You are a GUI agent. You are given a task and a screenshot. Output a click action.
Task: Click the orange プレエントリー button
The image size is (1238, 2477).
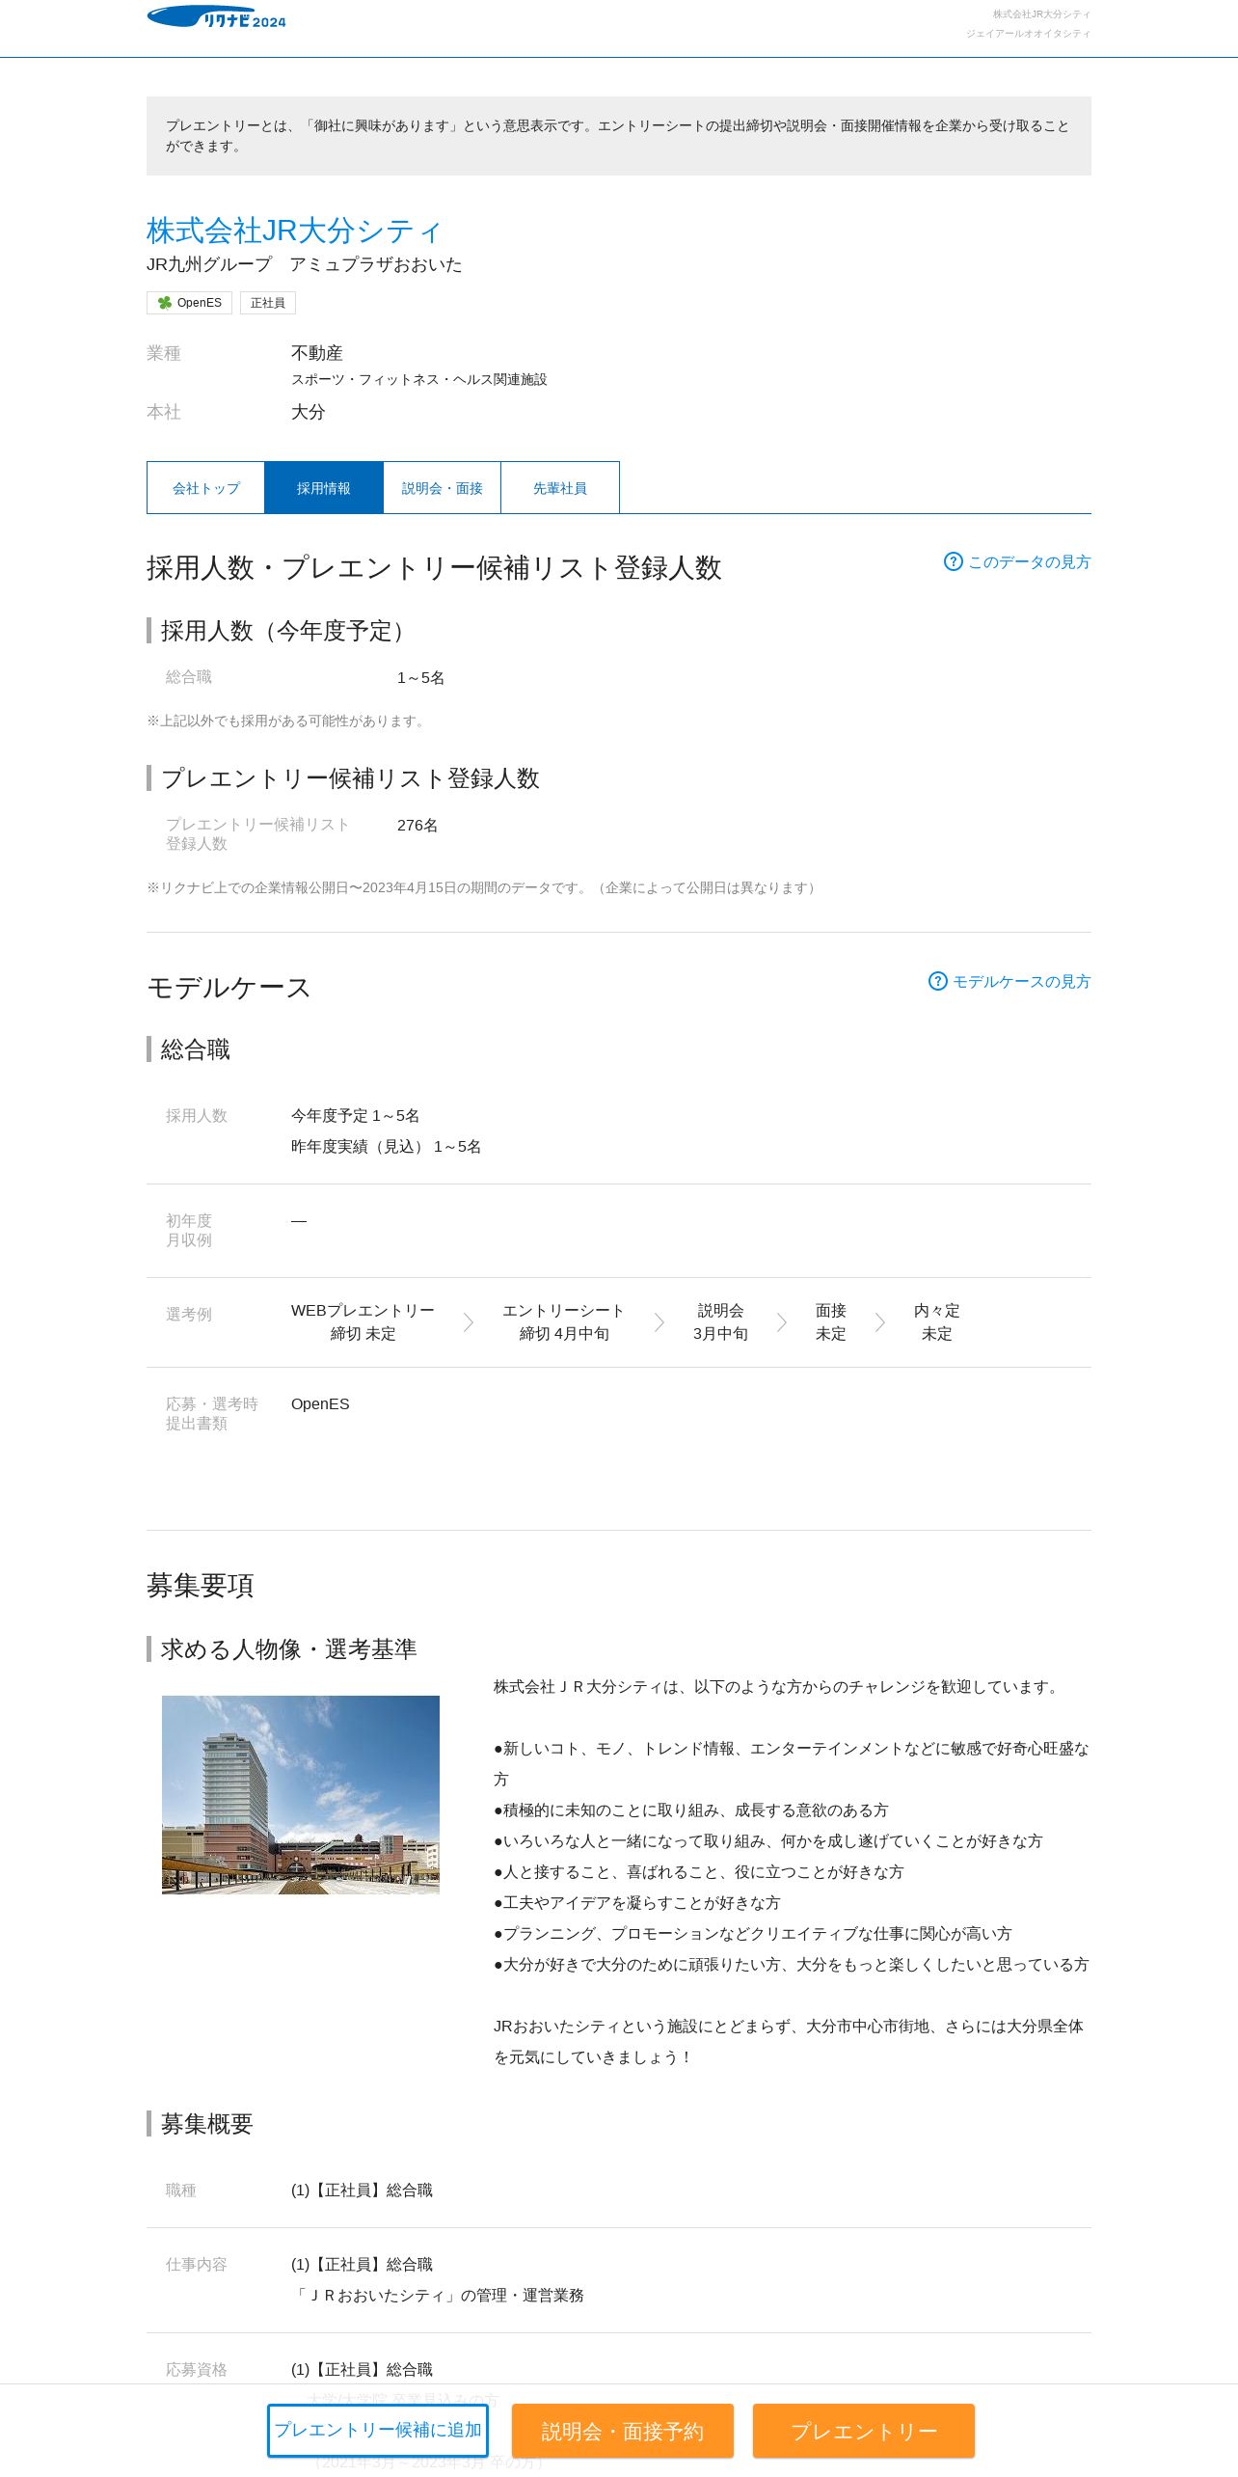(x=864, y=2431)
